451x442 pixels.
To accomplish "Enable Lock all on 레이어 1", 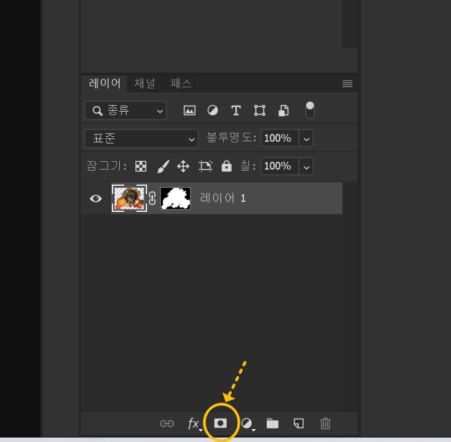I will pos(226,166).
